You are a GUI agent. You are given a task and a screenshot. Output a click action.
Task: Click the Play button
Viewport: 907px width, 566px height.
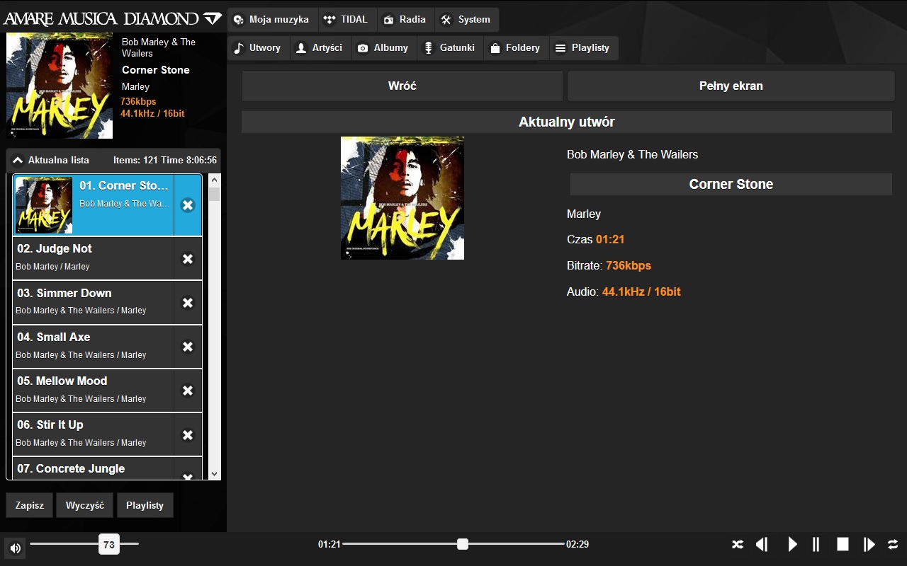click(x=793, y=544)
